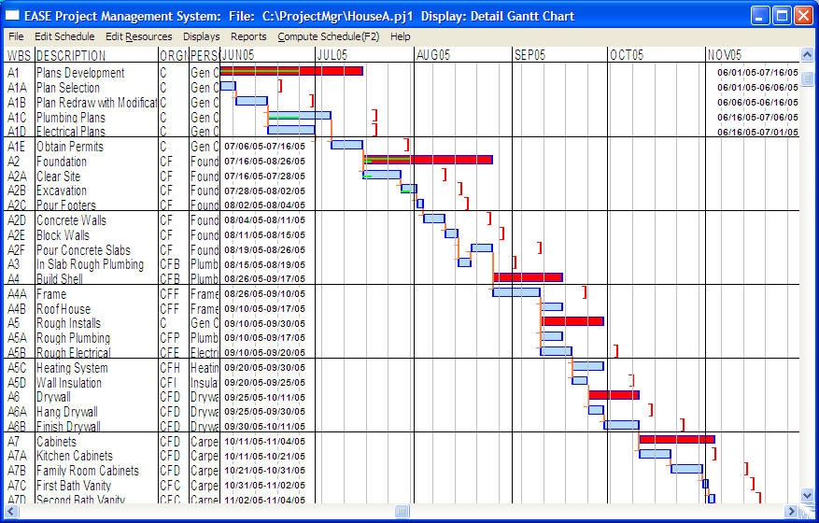Select the Heating System task bar
This screenshot has width=819, height=523.
588,366
